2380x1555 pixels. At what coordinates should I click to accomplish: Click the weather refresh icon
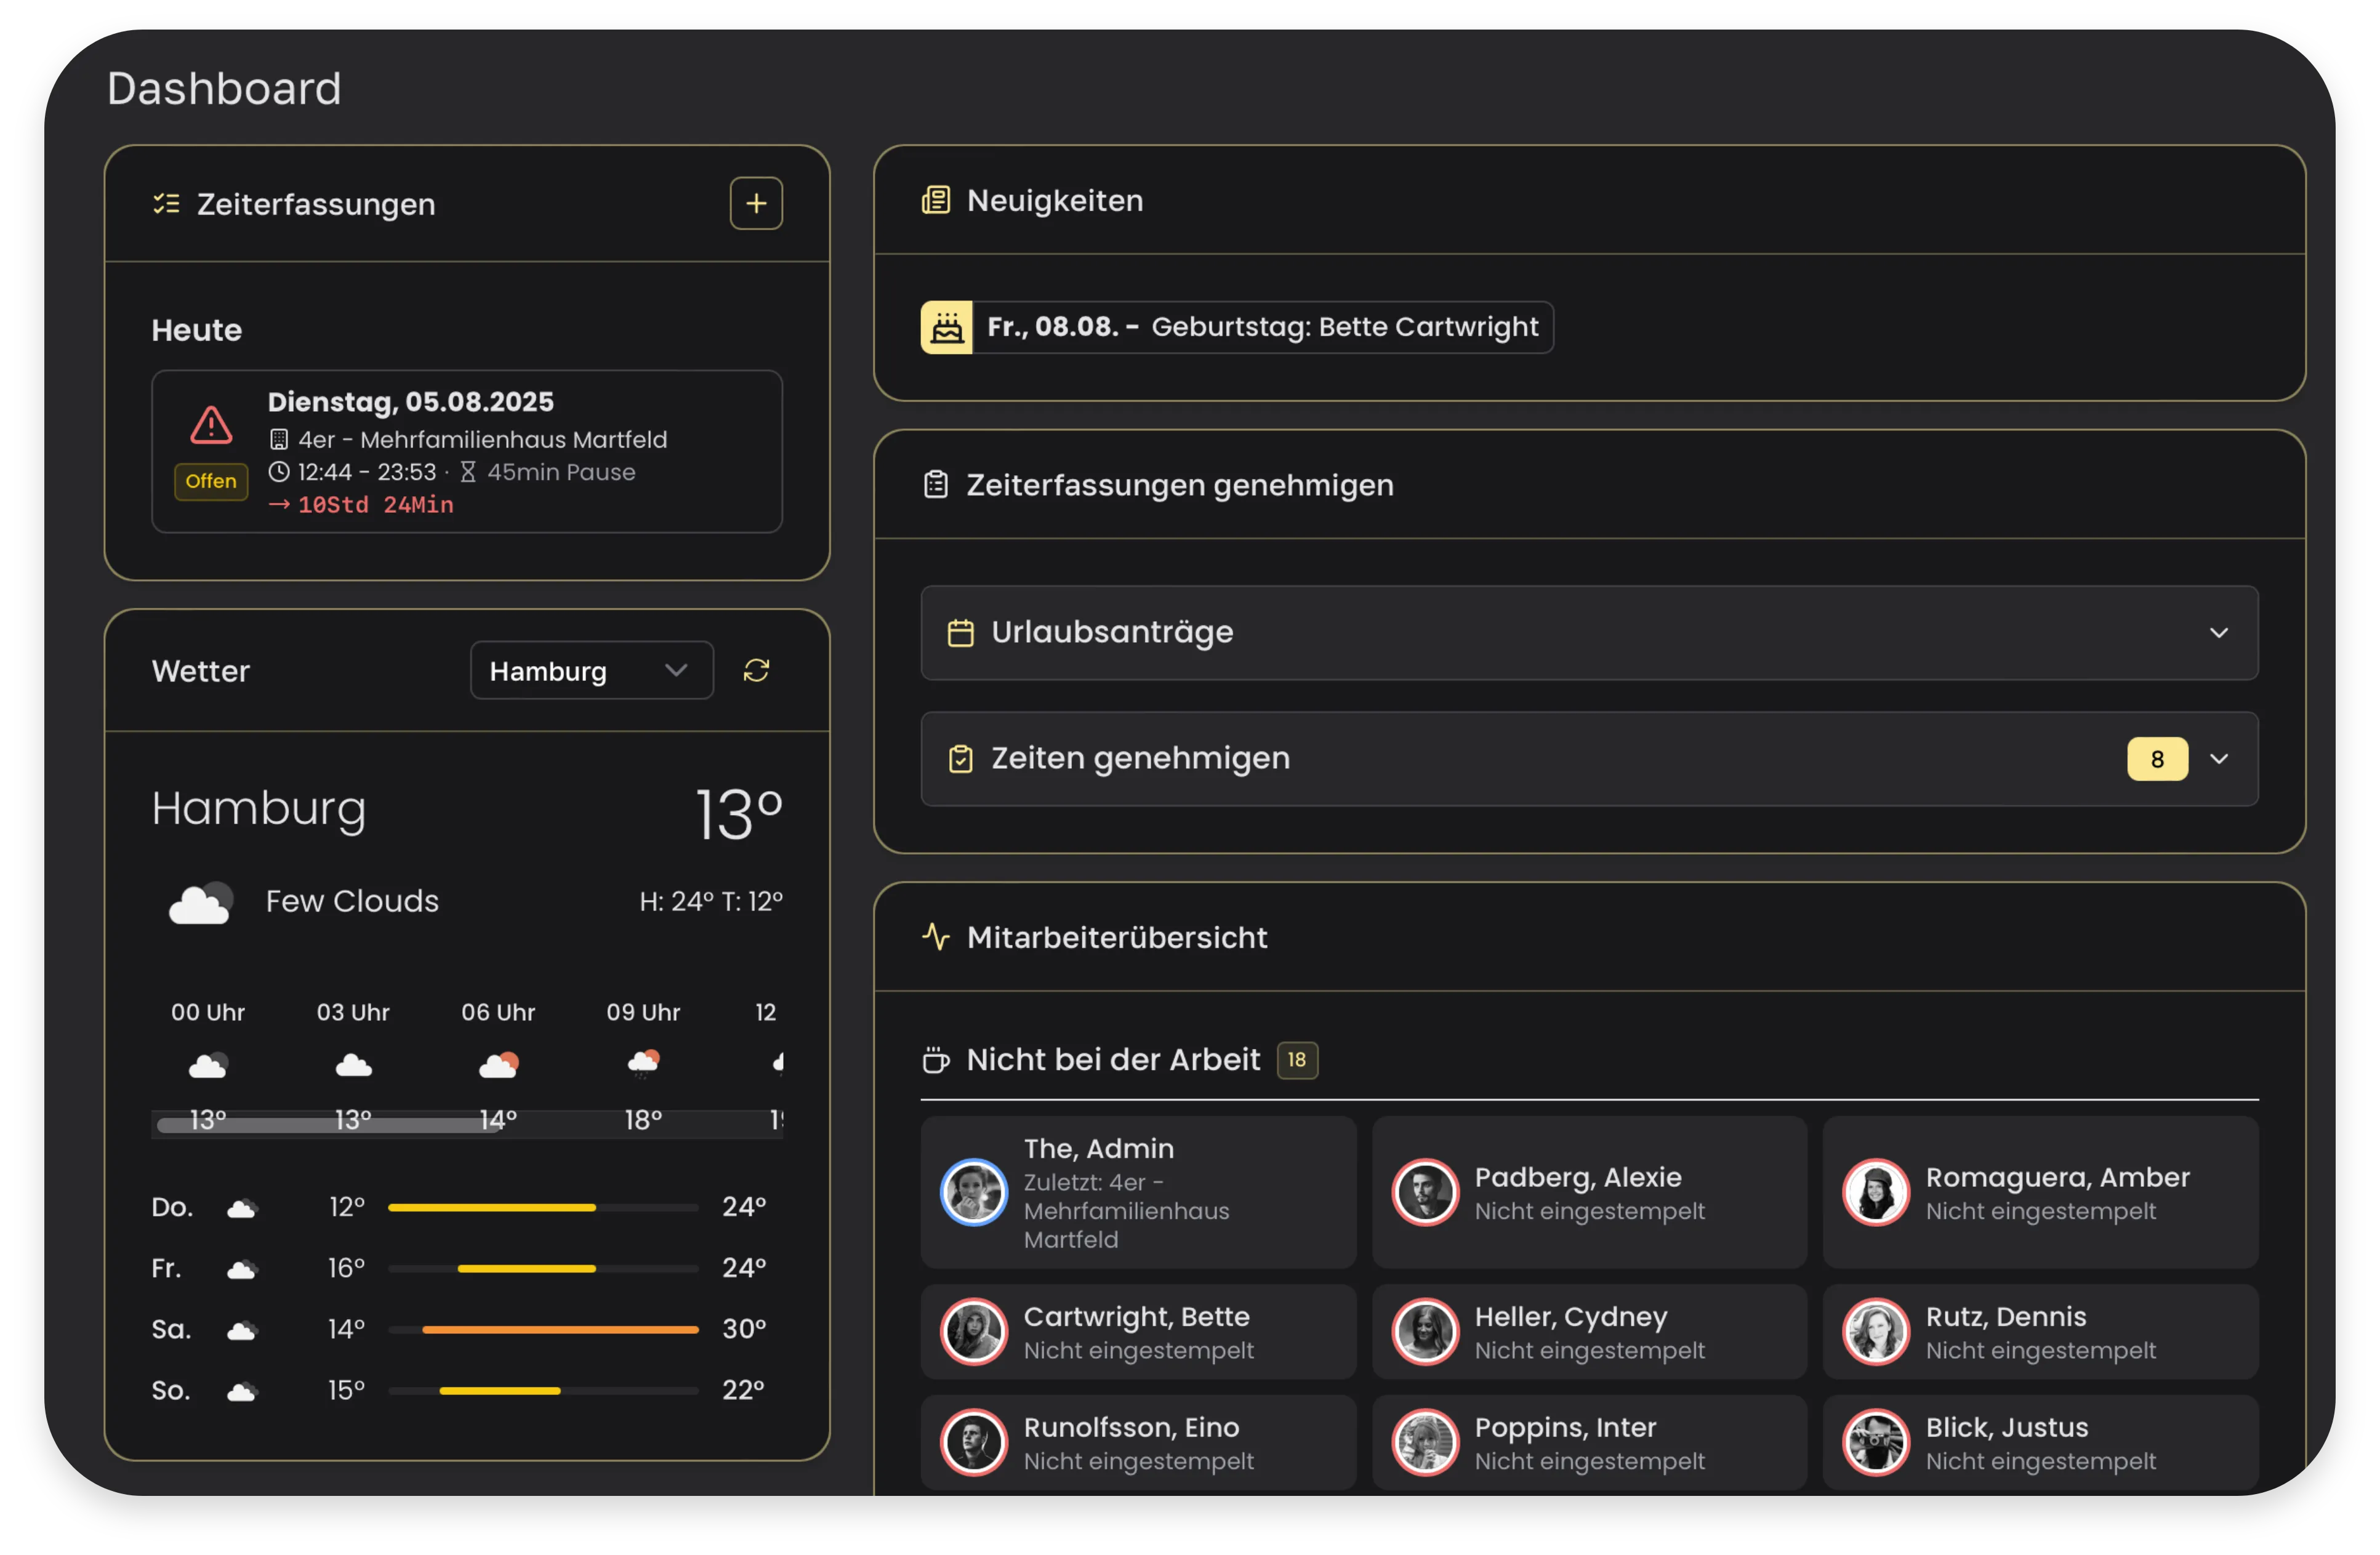tap(756, 671)
